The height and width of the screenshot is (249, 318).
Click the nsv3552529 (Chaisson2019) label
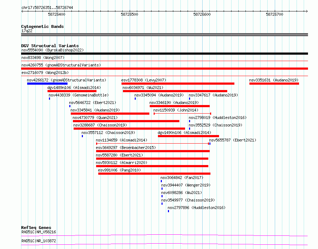(215, 125)
